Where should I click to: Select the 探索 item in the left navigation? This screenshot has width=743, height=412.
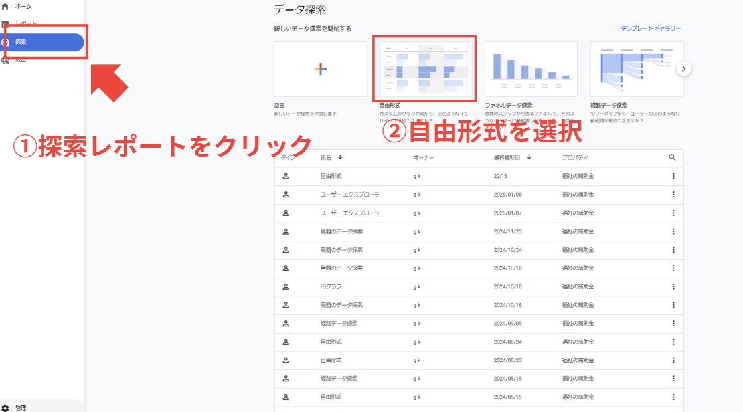click(x=44, y=42)
